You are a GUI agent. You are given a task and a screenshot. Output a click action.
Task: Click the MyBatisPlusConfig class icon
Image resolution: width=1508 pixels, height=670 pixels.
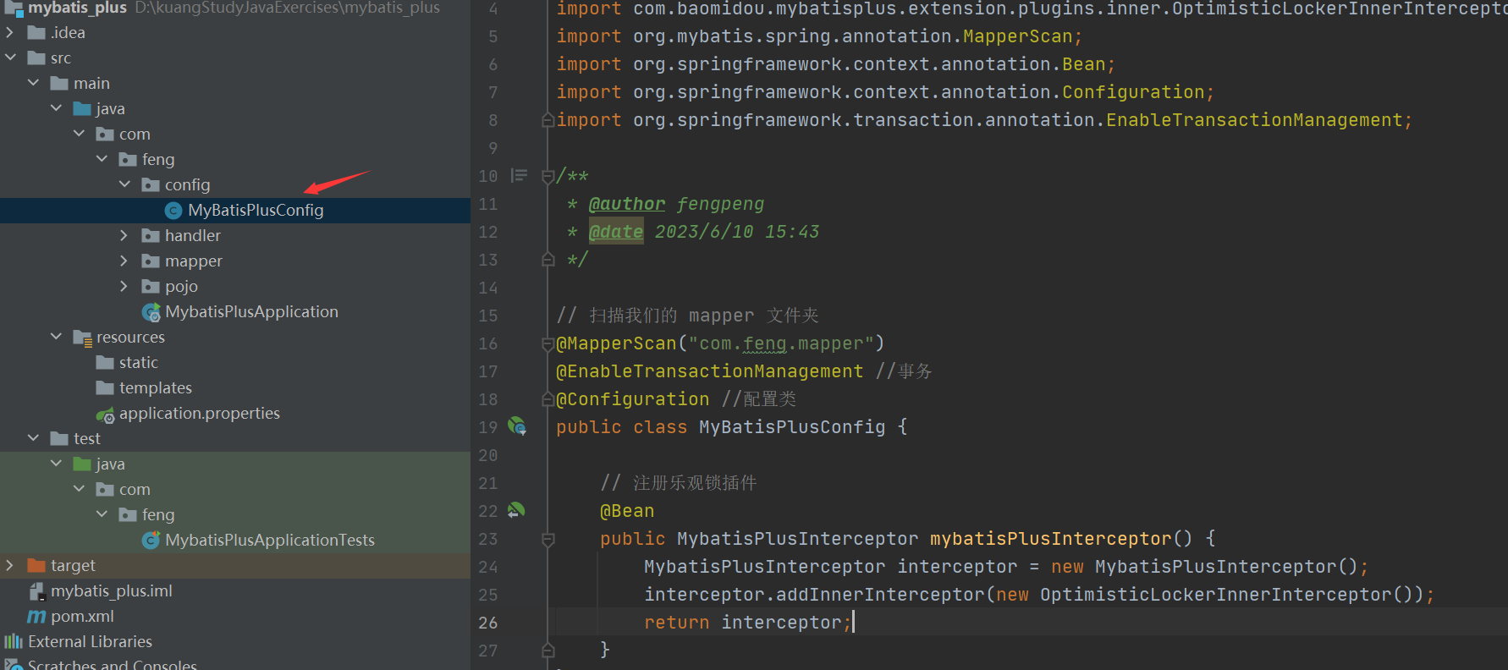click(173, 211)
